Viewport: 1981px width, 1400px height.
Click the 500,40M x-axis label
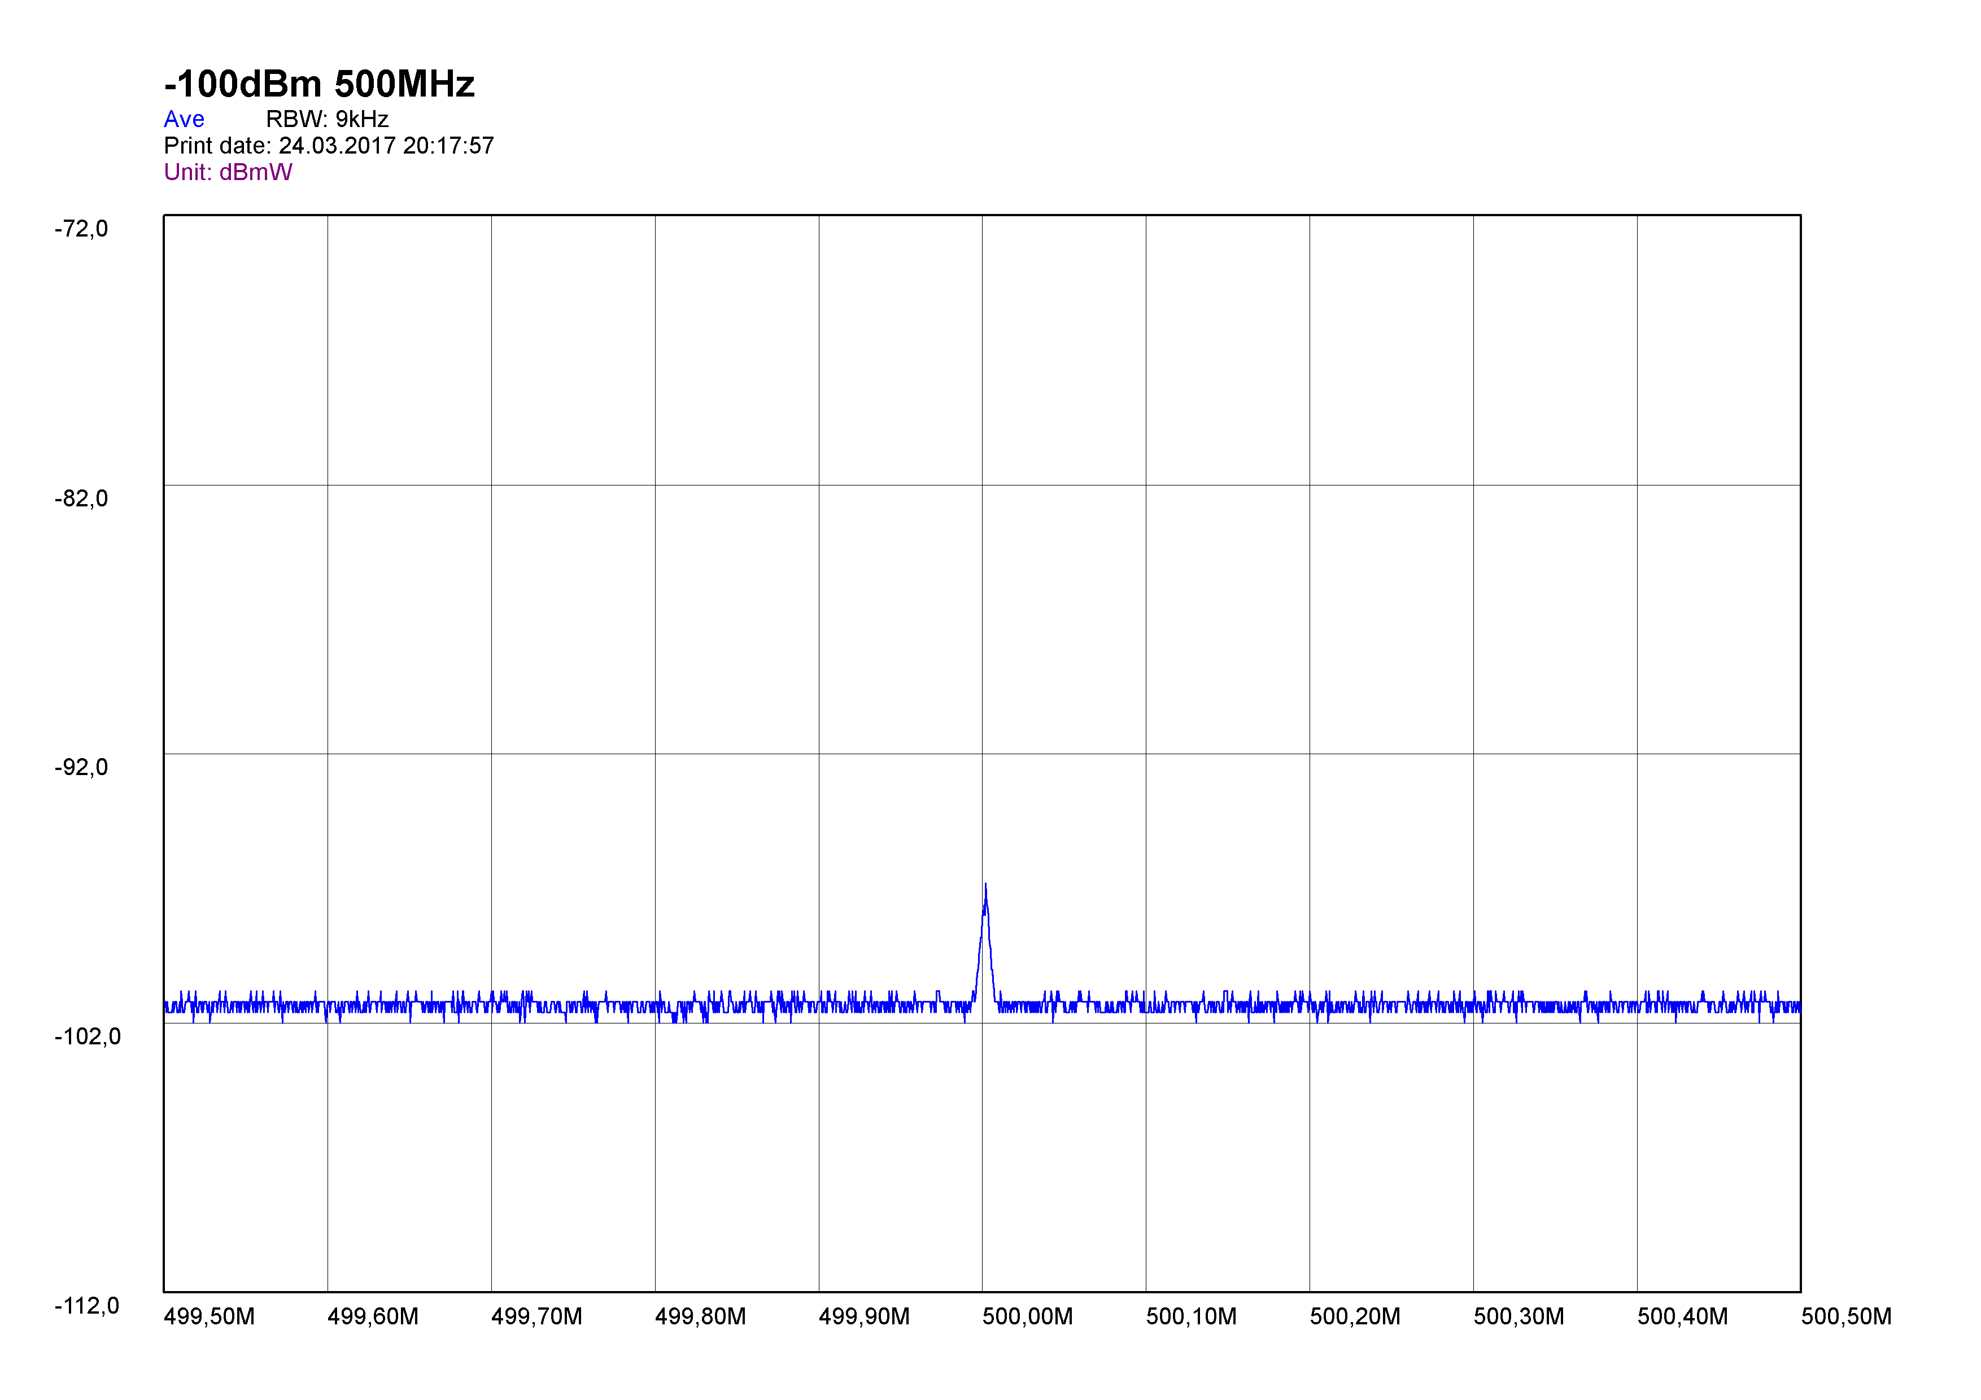(1682, 1317)
